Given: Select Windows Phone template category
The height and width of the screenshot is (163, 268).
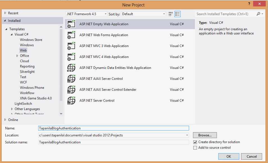Looking at the screenshot, I should (32, 88).
